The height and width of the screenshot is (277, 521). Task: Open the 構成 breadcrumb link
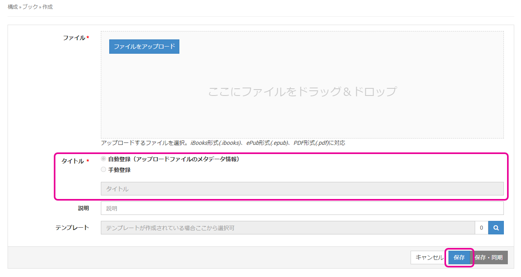13,7
